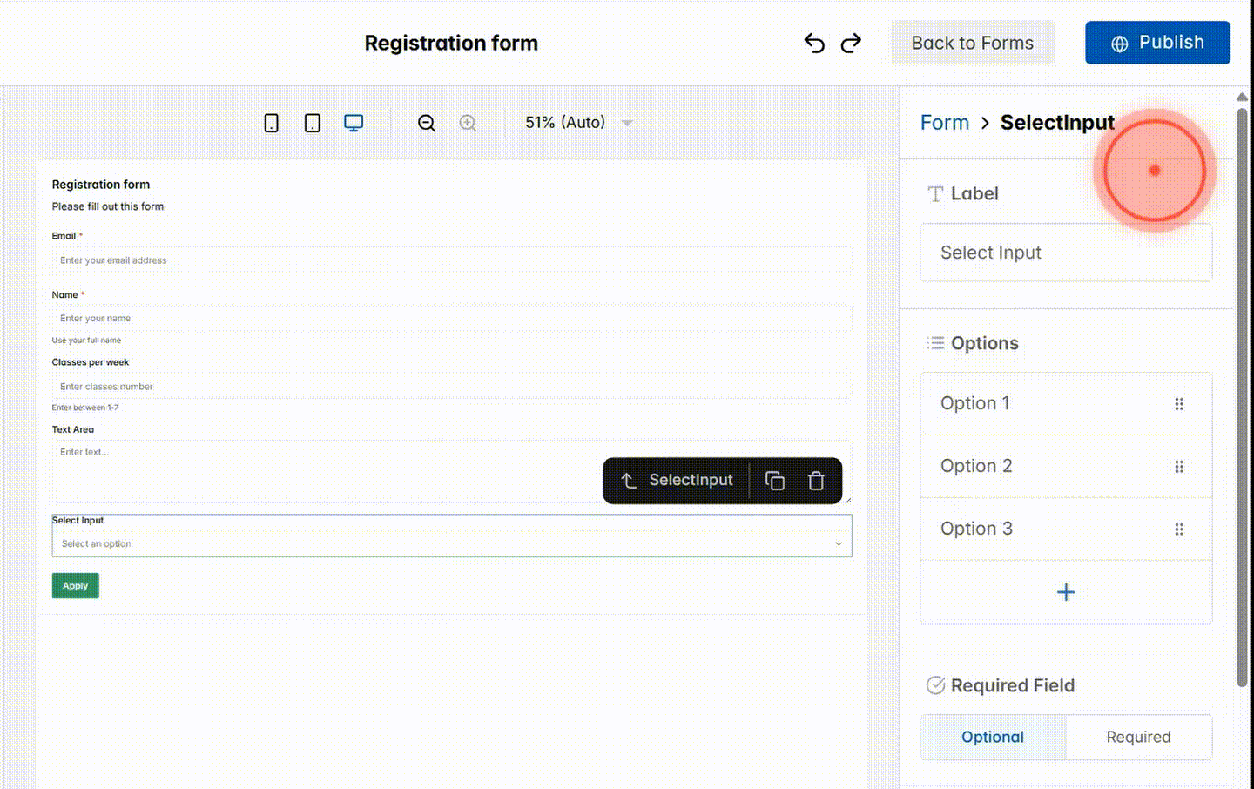The image size is (1254, 789).
Task: Apply the select input changes
Action: (x=75, y=585)
